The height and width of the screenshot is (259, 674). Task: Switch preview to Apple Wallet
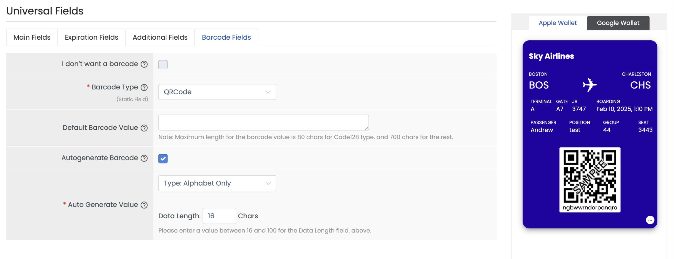[x=557, y=23]
